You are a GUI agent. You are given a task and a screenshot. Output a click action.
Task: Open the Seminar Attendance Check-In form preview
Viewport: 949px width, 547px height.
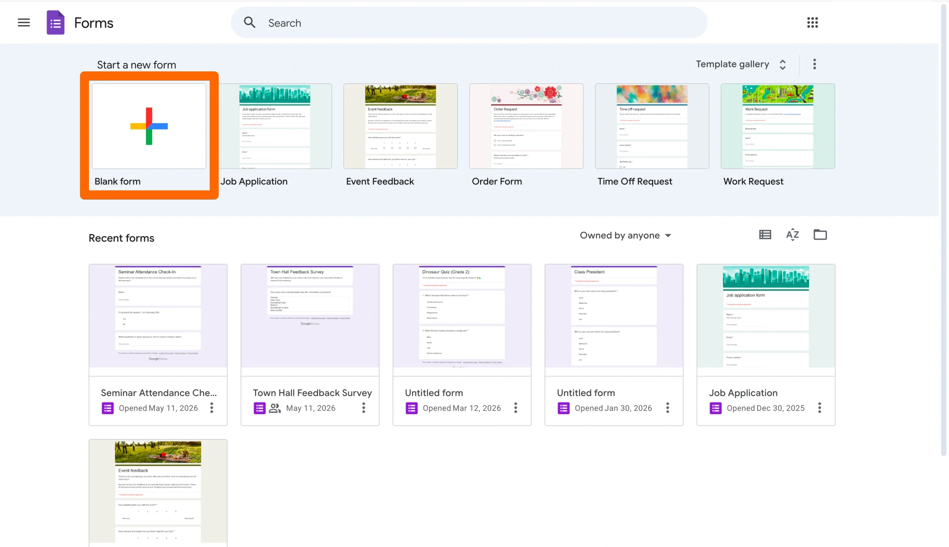pos(158,316)
